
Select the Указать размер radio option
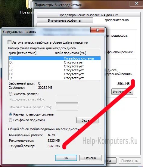(x=11, y=94)
